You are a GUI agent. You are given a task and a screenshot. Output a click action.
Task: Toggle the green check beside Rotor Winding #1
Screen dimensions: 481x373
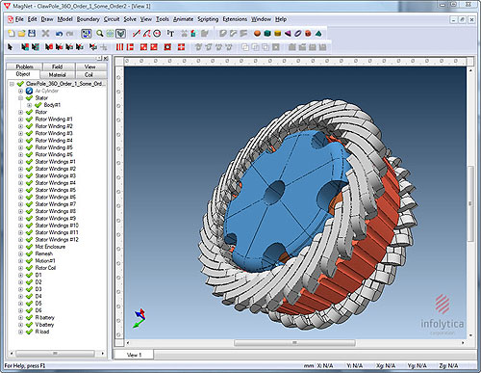tap(29, 119)
